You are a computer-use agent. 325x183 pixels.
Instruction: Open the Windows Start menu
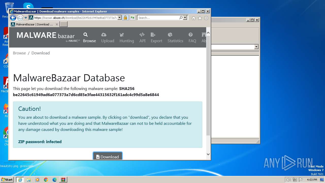pos(7,179)
